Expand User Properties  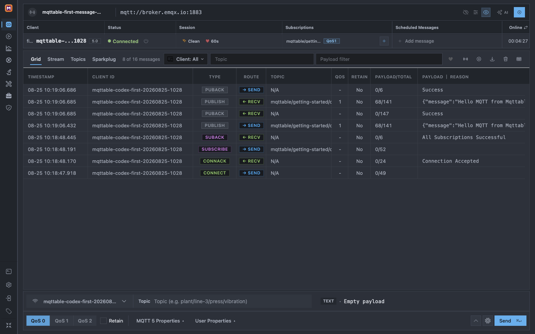(x=215, y=321)
